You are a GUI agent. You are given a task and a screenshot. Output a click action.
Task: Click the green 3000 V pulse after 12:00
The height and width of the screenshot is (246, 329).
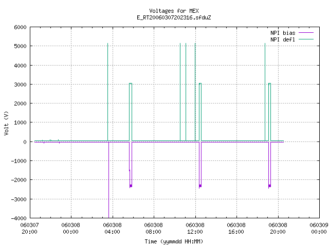pyautogui.click(x=200, y=112)
